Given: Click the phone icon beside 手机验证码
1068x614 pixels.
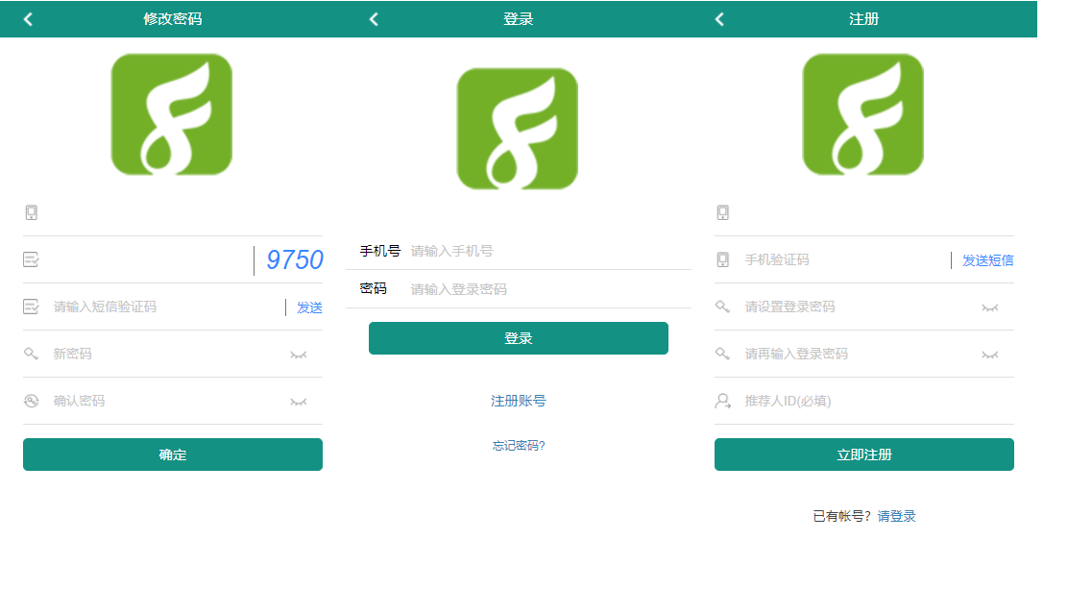Looking at the screenshot, I should point(723,260).
